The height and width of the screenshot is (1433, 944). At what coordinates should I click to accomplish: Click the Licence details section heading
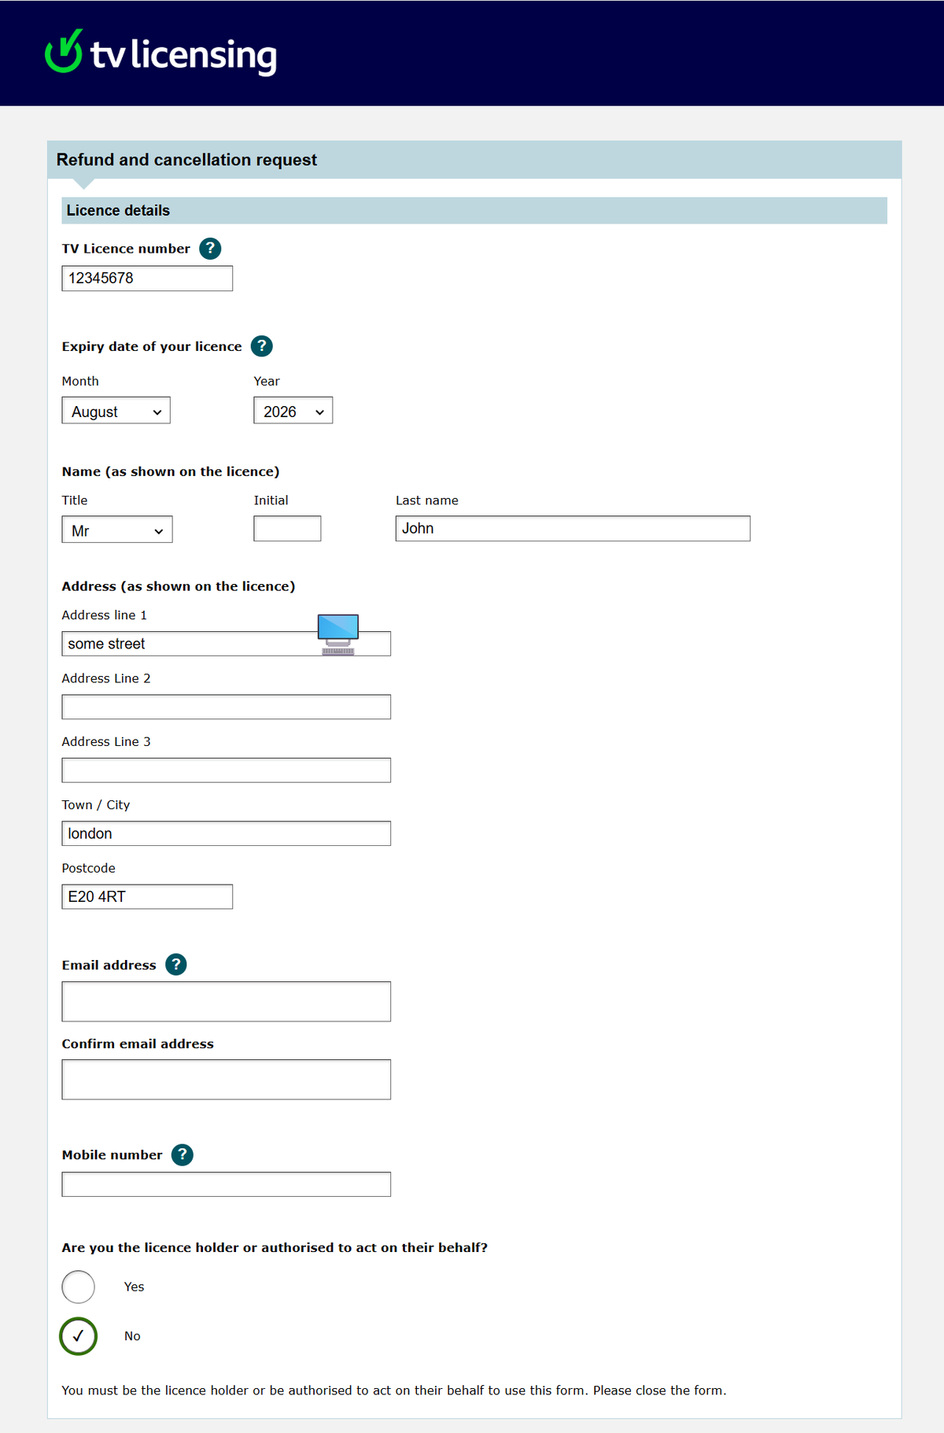pyautogui.click(x=118, y=210)
